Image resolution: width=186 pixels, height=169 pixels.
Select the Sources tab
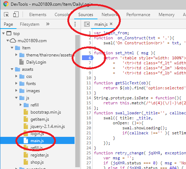(86, 15)
